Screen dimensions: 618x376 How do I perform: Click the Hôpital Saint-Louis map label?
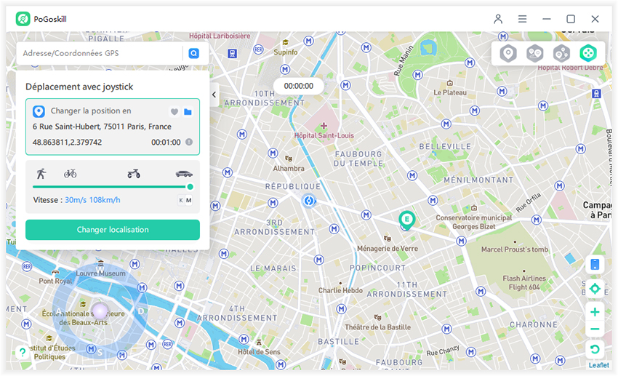pyautogui.click(x=324, y=135)
